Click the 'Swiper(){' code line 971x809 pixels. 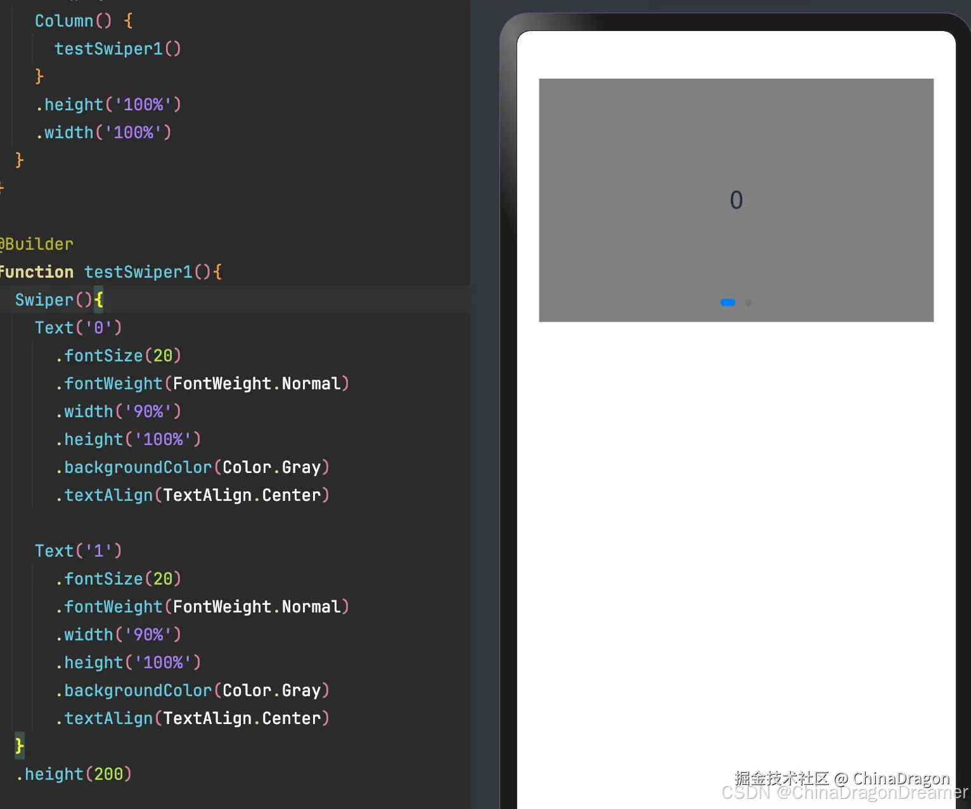(x=59, y=300)
